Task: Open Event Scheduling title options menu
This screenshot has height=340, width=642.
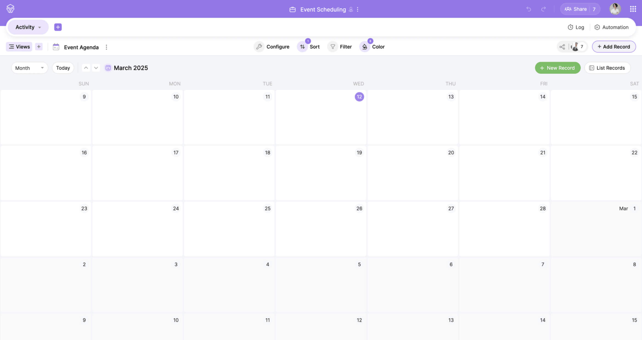Action: pyautogui.click(x=358, y=10)
